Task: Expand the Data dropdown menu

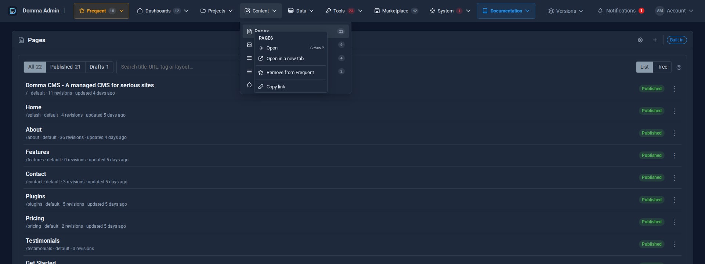Action: [x=300, y=11]
